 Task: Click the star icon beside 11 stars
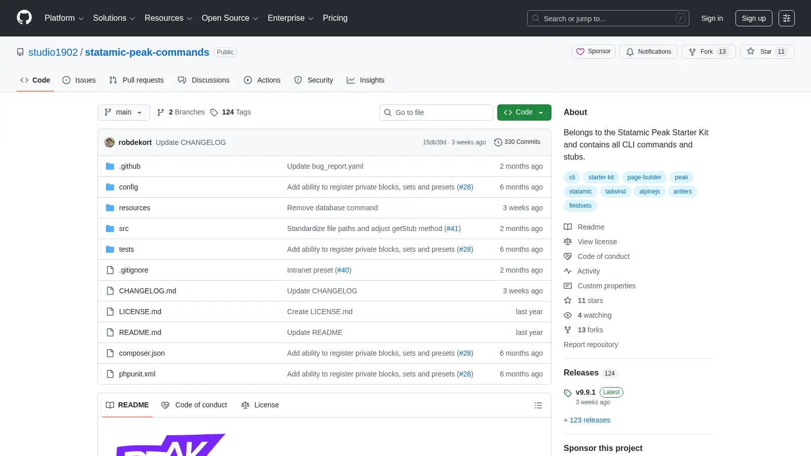tap(568, 300)
